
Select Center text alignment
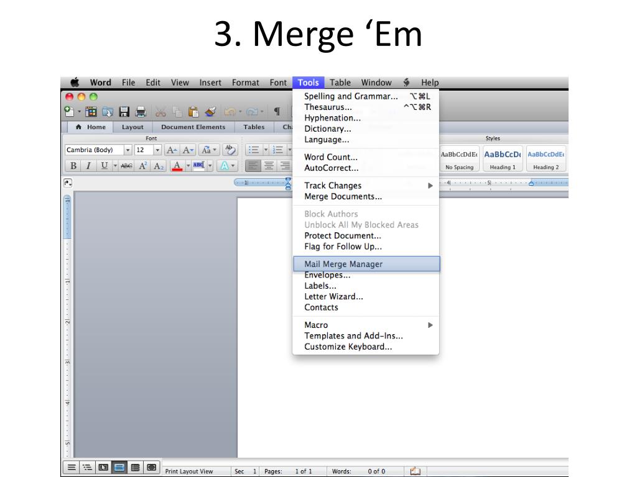[x=269, y=165]
